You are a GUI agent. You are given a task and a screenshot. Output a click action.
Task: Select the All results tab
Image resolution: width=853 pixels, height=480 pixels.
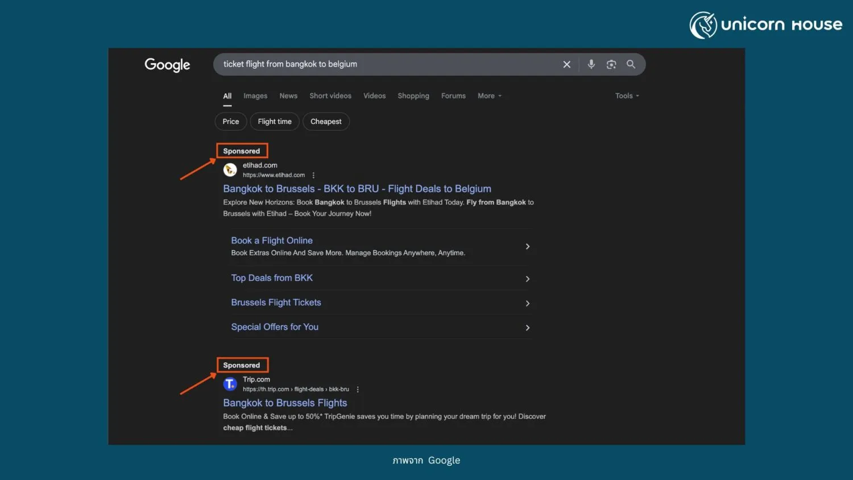pyautogui.click(x=227, y=96)
